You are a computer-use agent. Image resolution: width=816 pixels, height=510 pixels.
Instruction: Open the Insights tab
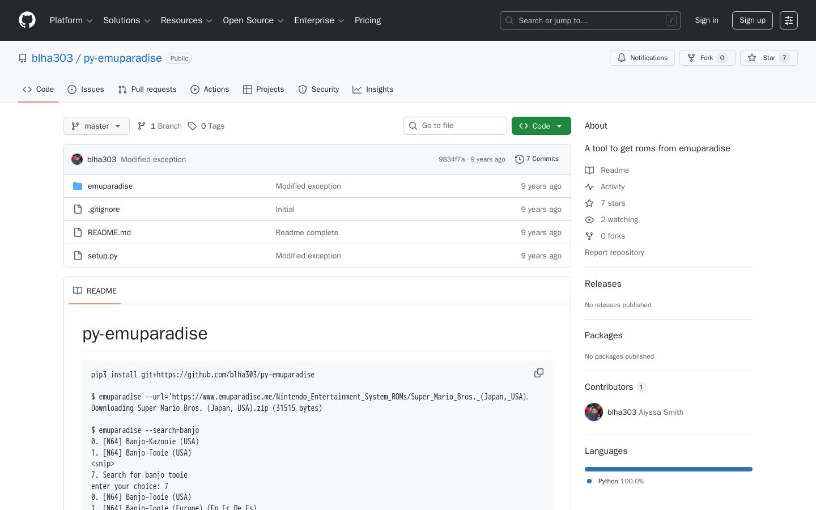tap(373, 90)
